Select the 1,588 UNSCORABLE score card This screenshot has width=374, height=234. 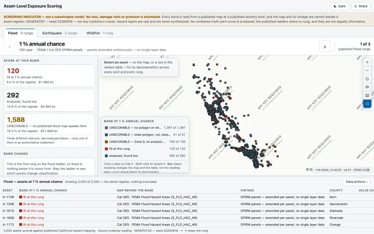pos(49,130)
